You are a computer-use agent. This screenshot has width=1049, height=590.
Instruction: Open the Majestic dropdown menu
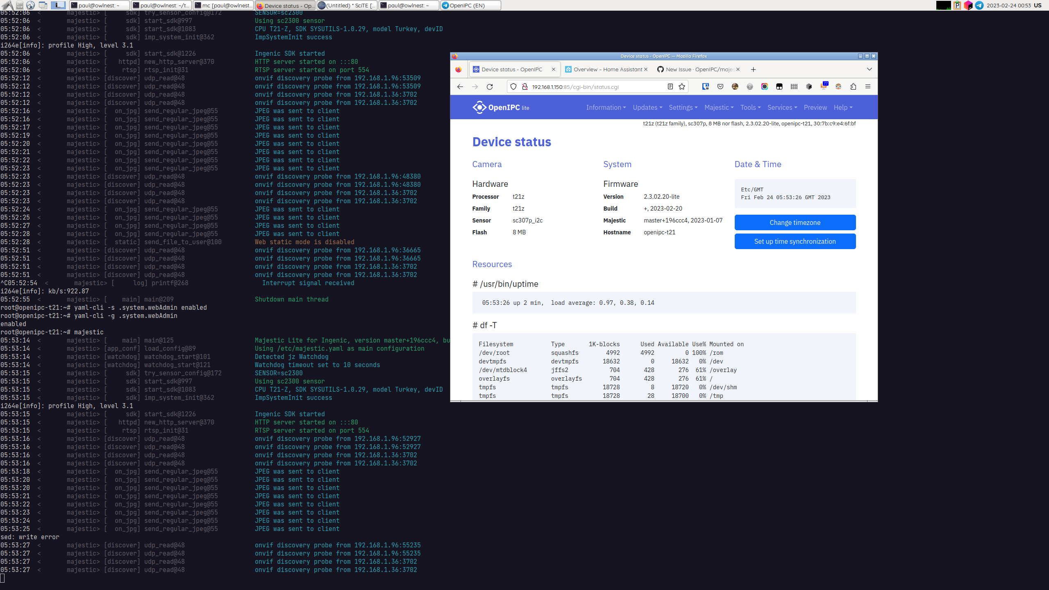point(718,107)
